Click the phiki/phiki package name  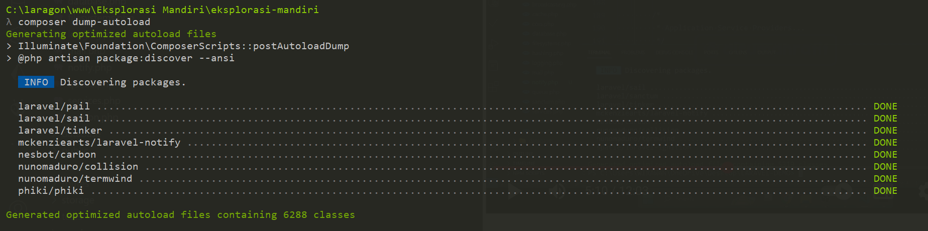(51, 191)
